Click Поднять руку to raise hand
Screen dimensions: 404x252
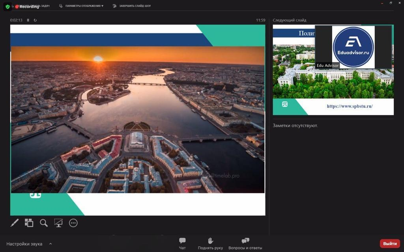click(210, 243)
